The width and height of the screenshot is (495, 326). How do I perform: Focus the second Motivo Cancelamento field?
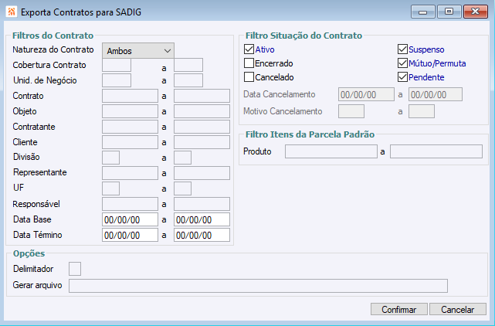click(x=422, y=111)
